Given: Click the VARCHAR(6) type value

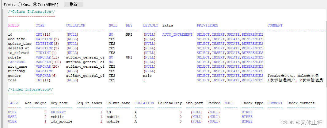Looking at the screenshot, I should click(x=47, y=76).
